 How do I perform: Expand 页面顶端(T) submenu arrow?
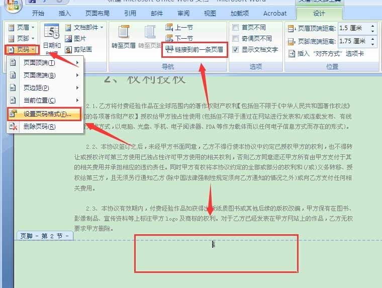click(x=77, y=63)
